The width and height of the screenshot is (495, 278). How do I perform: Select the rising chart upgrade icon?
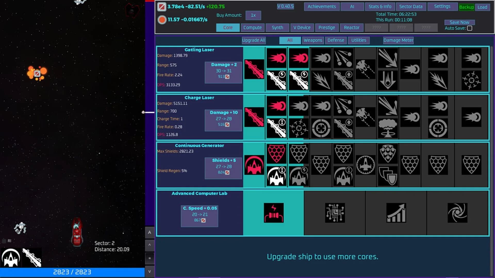point(396,212)
